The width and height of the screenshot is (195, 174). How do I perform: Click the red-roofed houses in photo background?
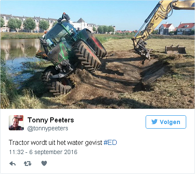pos(177,28)
